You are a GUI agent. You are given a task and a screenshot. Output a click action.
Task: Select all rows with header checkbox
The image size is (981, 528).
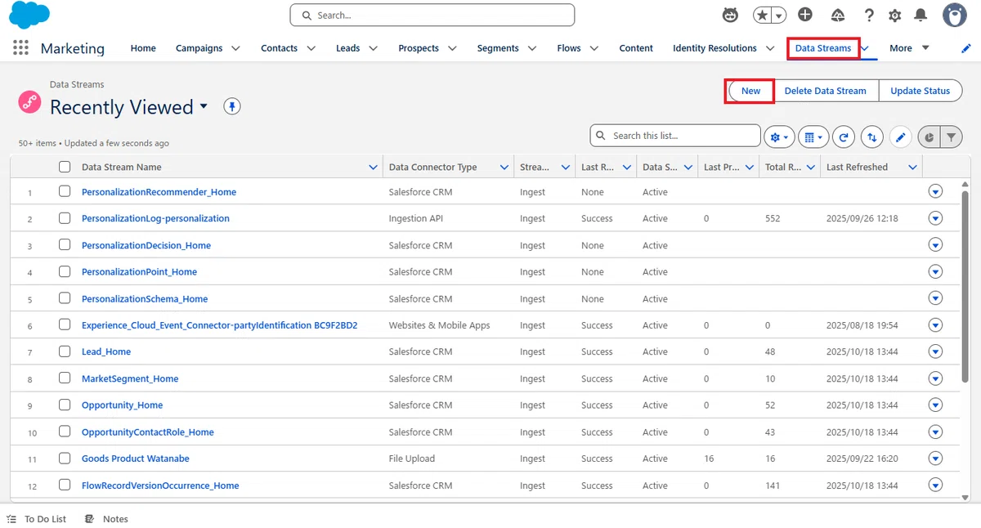click(x=65, y=167)
